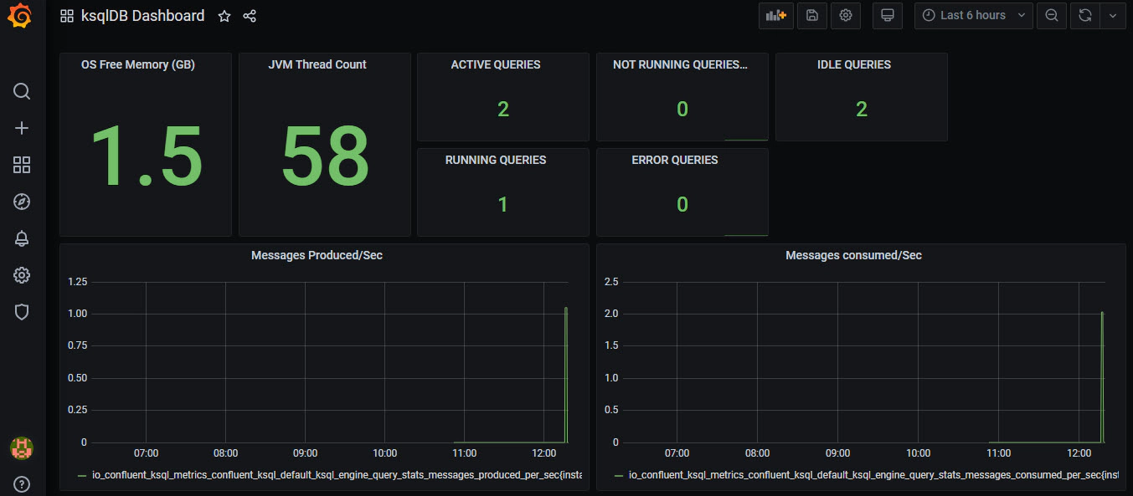
Task: Click the NOT RUNNING QUERIES value 0
Action: [682, 109]
